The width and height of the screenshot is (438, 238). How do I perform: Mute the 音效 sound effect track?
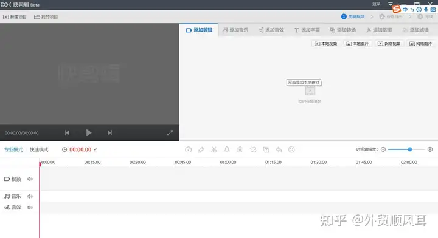tap(30, 208)
